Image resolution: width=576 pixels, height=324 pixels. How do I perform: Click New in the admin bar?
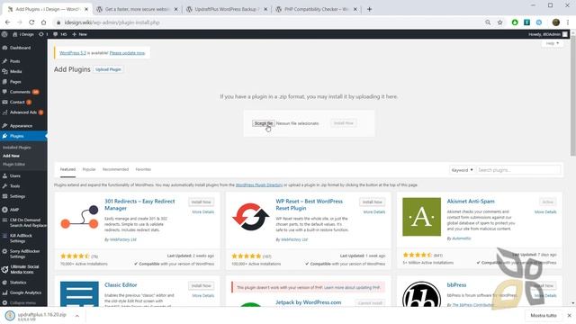point(79,34)
